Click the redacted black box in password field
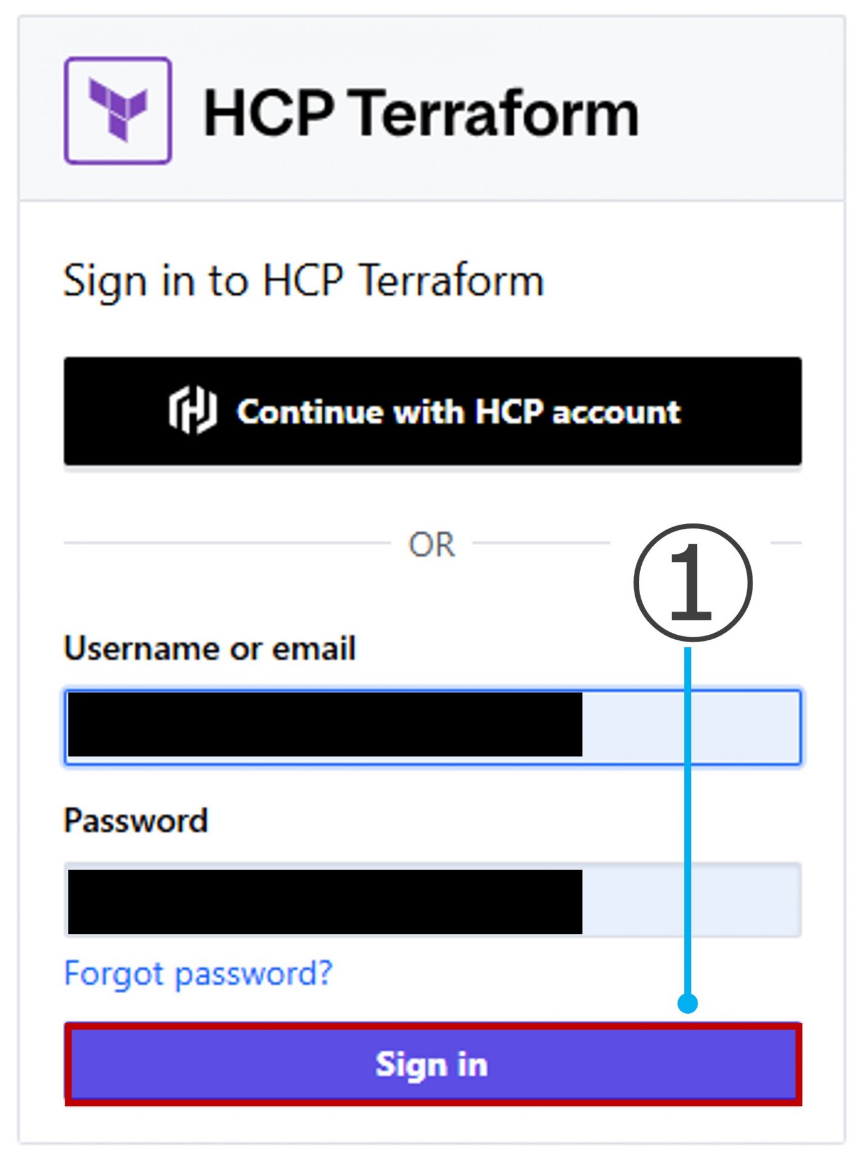This screenshot has height=1162, width=856. click(325, 901)
